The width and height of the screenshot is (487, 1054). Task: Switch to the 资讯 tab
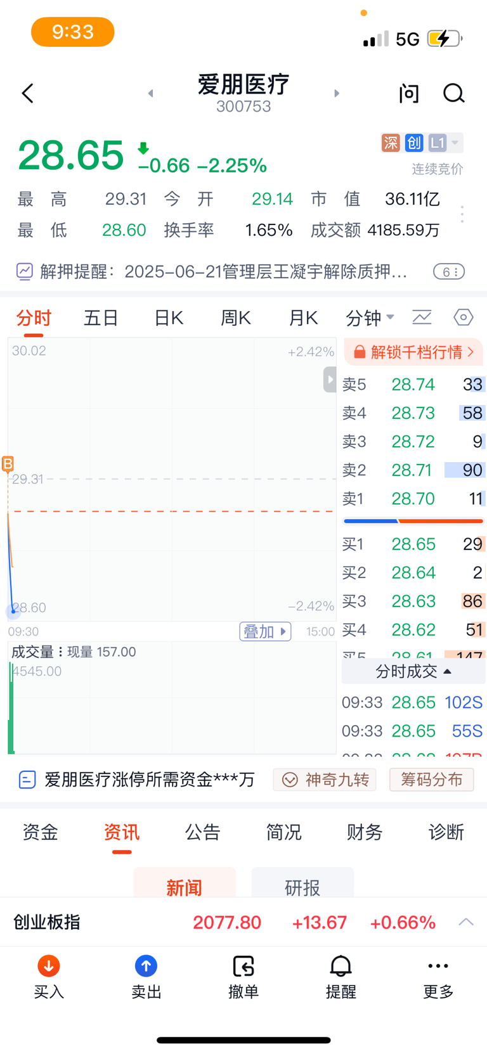point(122,832)
